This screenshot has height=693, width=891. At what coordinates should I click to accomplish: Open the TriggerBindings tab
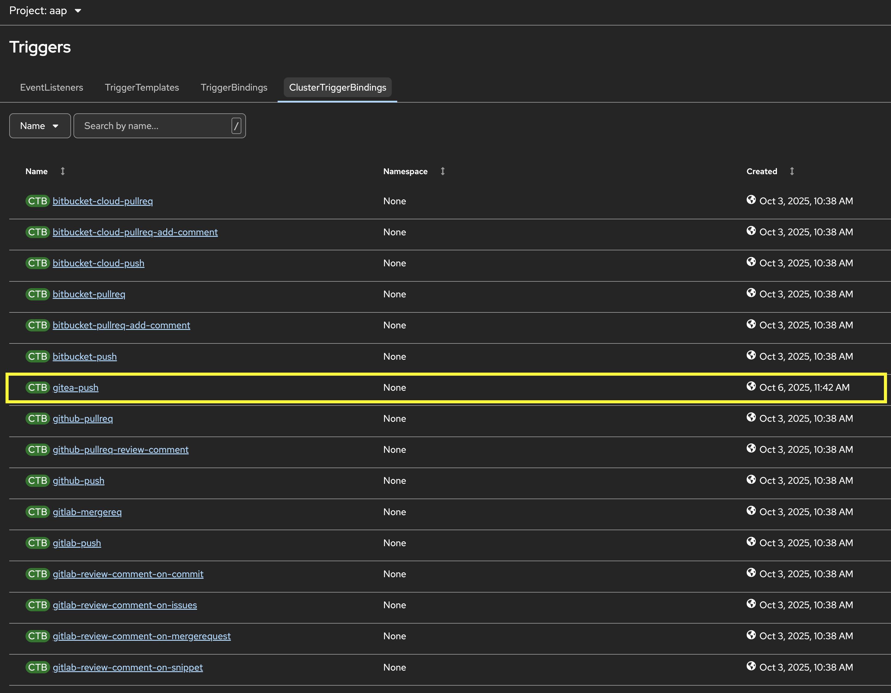[234, 88]
